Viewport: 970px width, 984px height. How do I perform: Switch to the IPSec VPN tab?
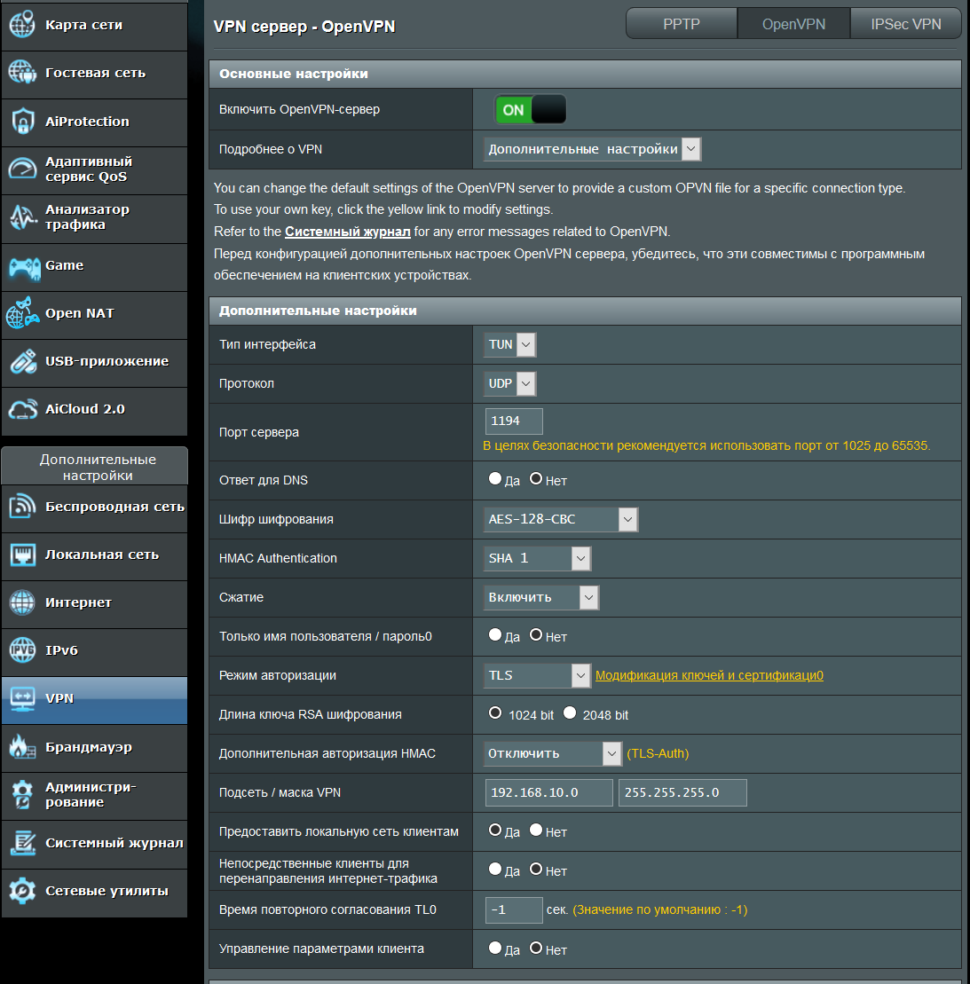click(x=906, y=24)
